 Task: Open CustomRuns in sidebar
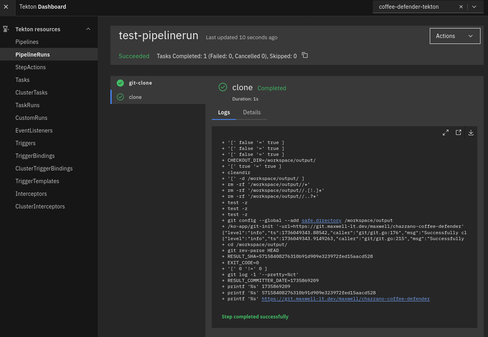pos(49,118)
